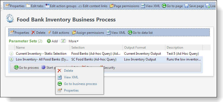
Task: Expand the Current Inventory - Static Selection row
Action: (11, 54)
